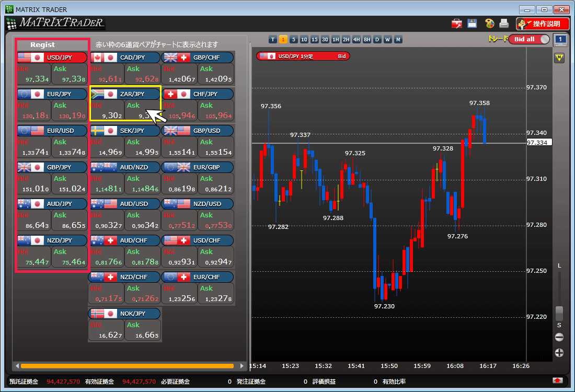The width and height of the screenshot is (575, 392).
Task: Click the scrollbar left arrow
Action: click(x=17, y=366)
